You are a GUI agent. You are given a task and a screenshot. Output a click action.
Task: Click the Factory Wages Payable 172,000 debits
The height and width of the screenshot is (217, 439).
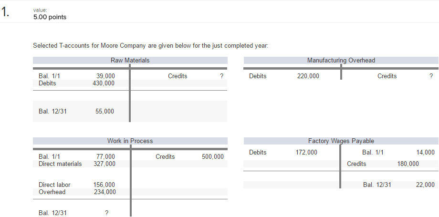click(x=306, y=153)
